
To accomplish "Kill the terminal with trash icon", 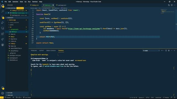I will [169, 51].
